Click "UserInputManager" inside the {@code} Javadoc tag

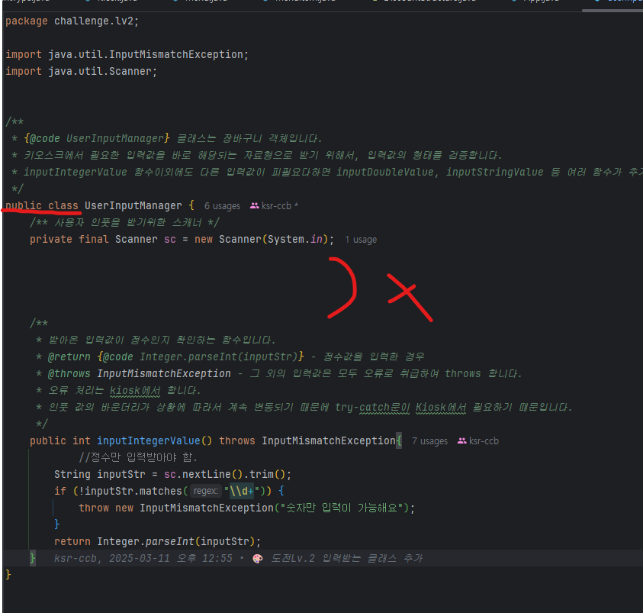pyautogui.click(x=115, y=138)
